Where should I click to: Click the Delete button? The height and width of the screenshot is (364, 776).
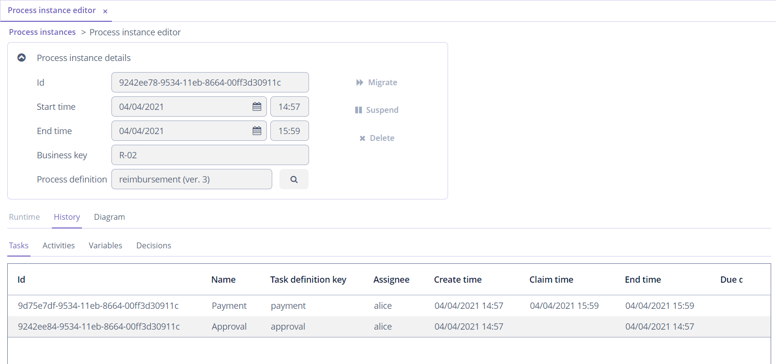click(377, 138)
